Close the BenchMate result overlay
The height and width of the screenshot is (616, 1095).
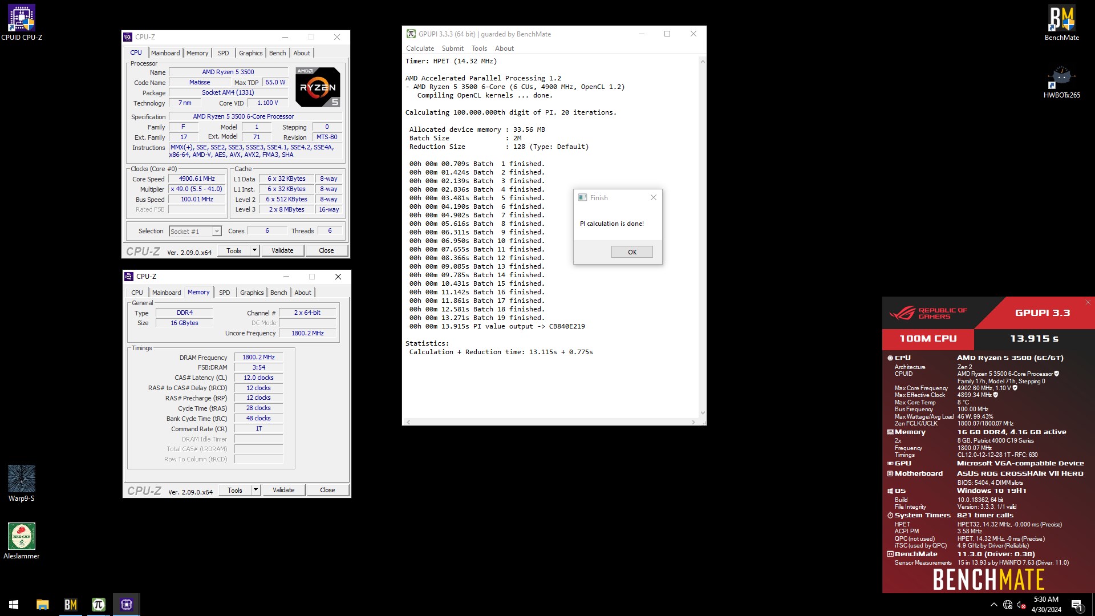pos(1088,302)
